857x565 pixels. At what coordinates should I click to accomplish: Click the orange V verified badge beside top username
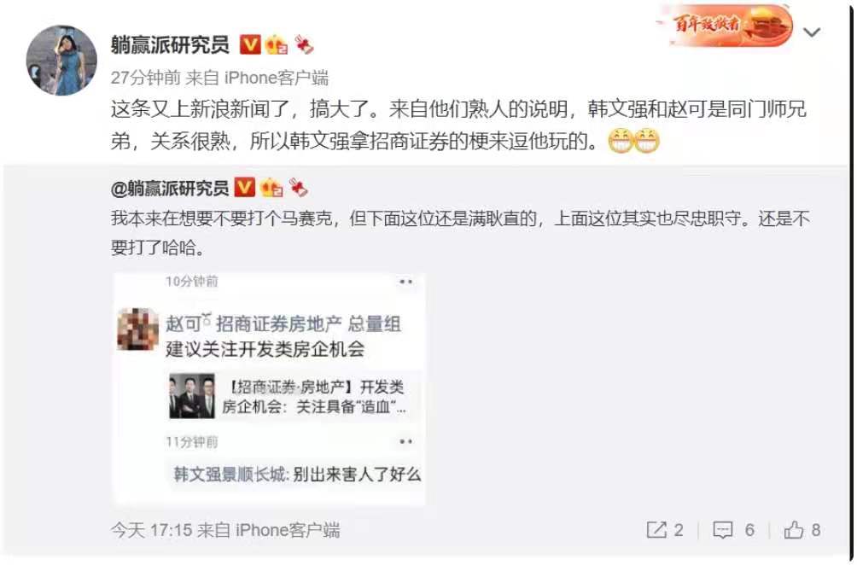(x=250, y=44)
